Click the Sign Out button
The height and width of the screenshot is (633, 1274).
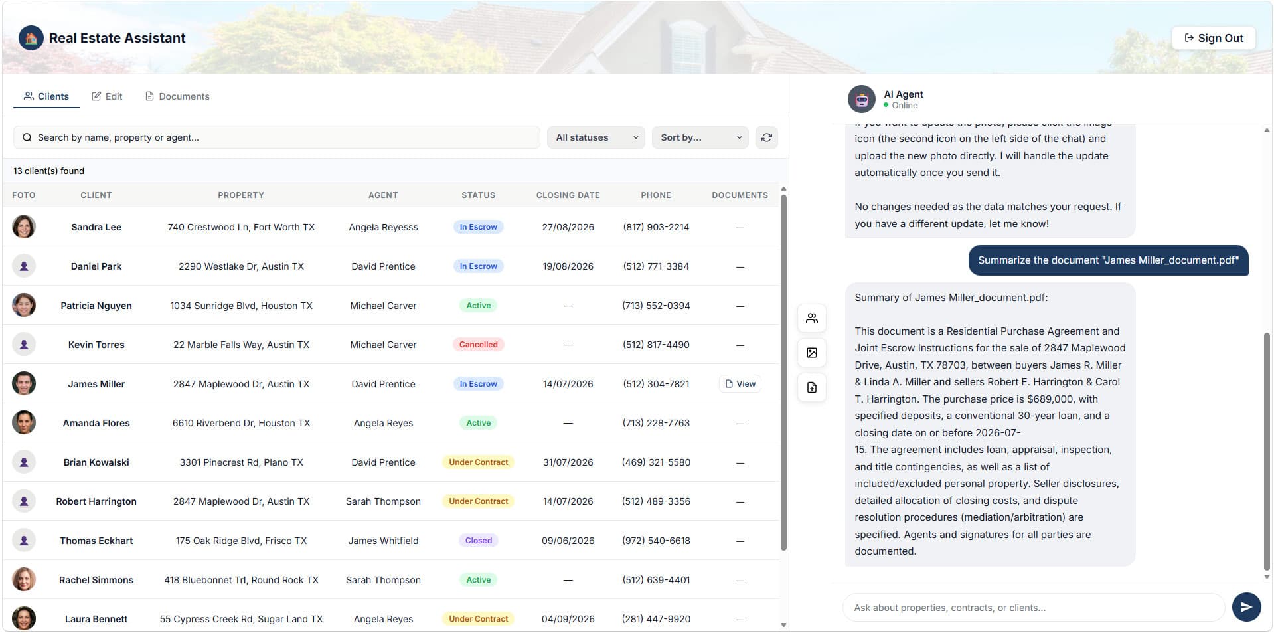[1214, 38]
